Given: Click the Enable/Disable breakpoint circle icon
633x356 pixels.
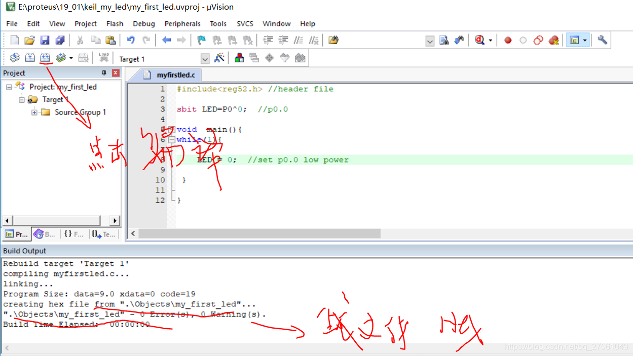Looking at the screenshot, I should click(x=523, y=40).
